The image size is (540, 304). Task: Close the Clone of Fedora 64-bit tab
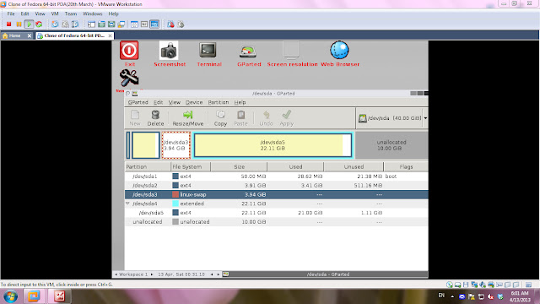click(x=111, y=35)
